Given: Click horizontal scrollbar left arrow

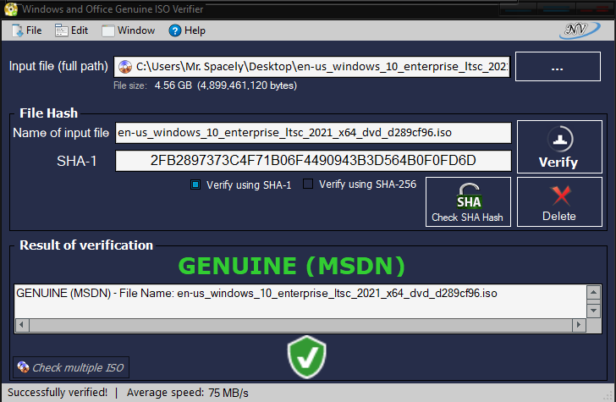Looking at the screenshot, I should 22,325.
